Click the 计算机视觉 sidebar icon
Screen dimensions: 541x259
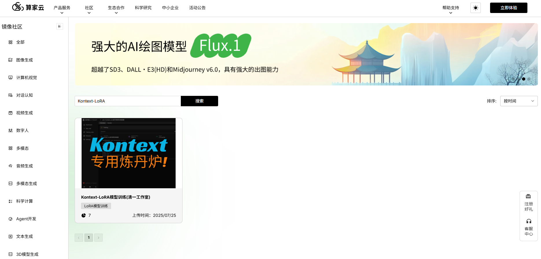[x=10, y=77]
